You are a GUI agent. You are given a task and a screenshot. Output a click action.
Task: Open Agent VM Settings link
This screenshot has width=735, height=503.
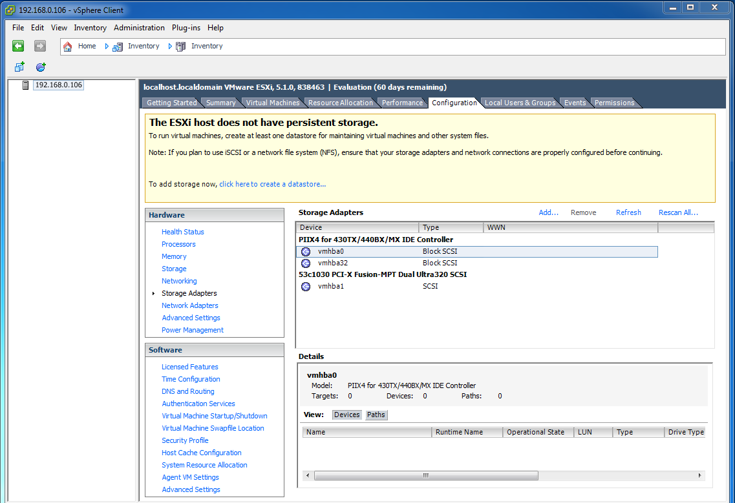pyautogui.click(x=190, y=477)
